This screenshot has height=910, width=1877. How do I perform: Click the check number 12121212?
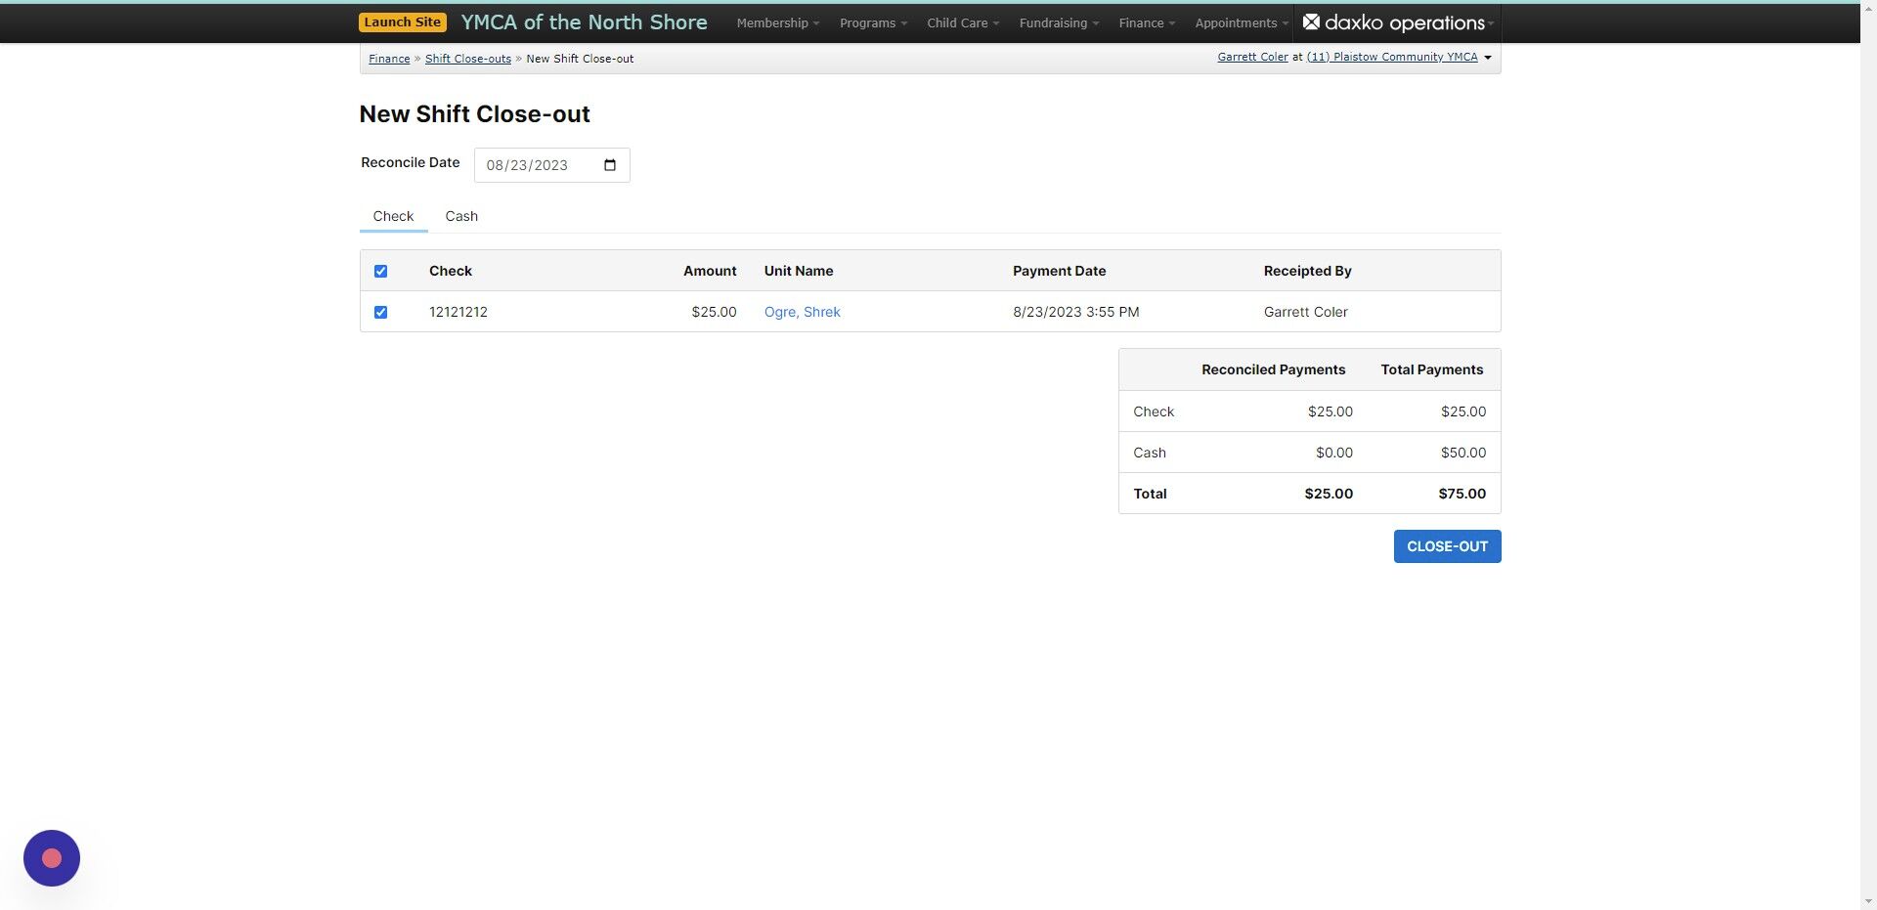[x=458, y=312]
